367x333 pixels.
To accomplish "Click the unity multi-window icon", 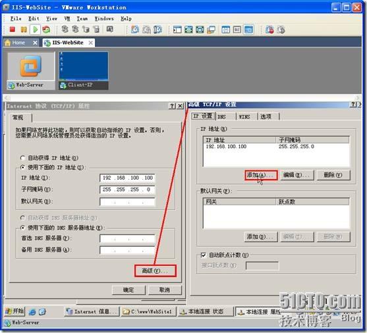I will click(x=211, y=30).
